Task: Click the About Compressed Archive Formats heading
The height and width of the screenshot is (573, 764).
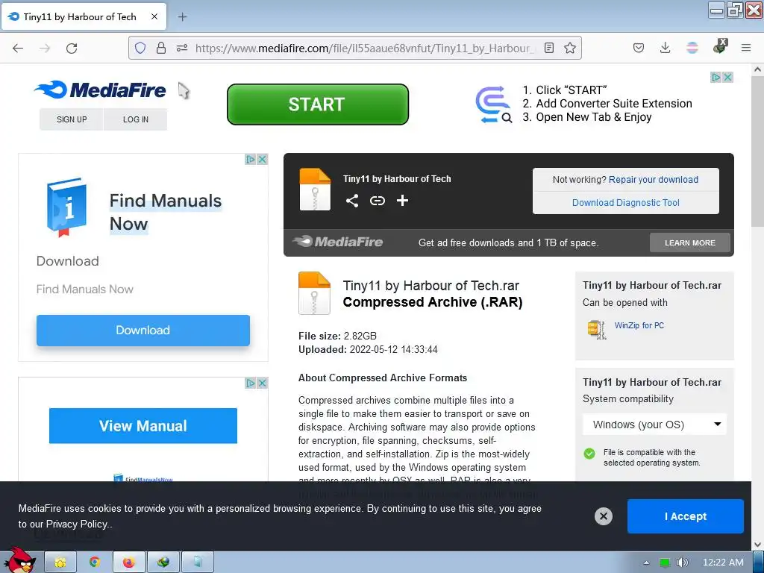Action: tap(383, 378)
